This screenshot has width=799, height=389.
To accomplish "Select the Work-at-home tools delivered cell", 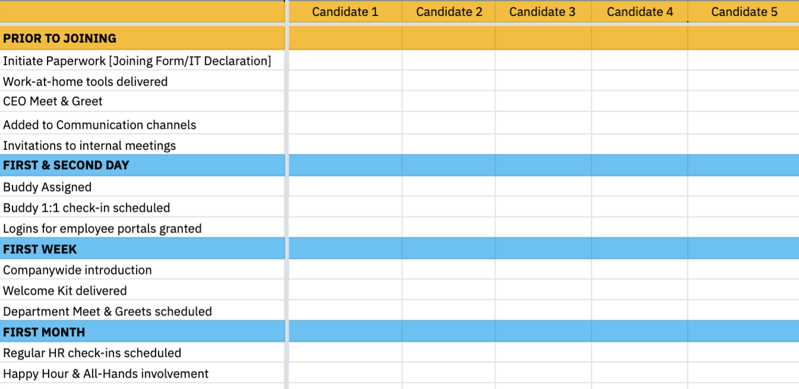I will [x=85, y=82].
